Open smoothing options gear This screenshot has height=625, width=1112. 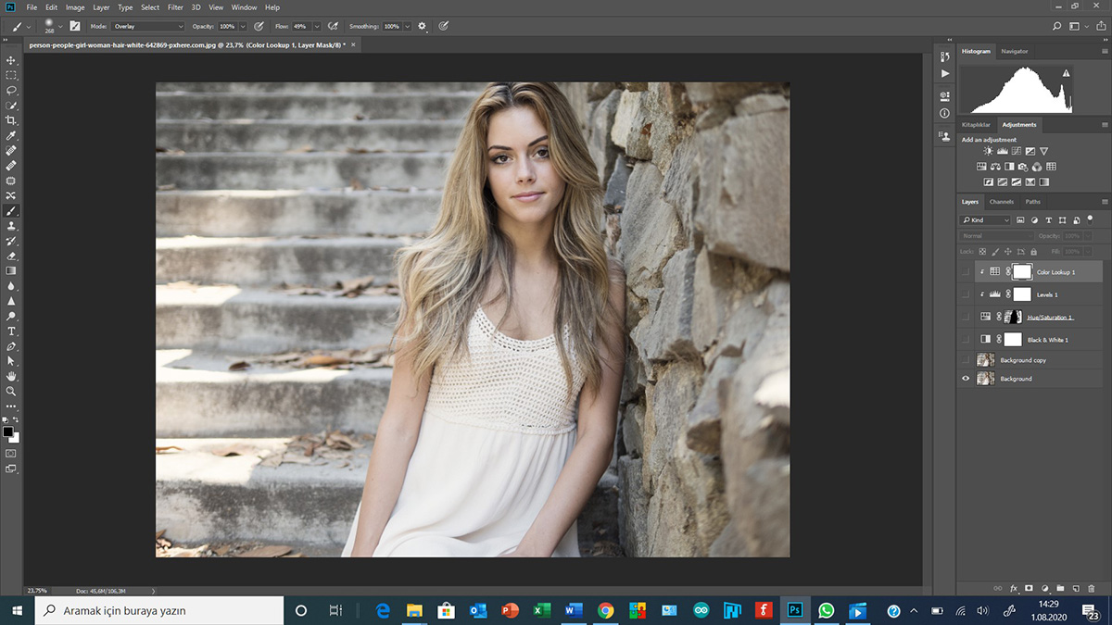pos(423,26)
